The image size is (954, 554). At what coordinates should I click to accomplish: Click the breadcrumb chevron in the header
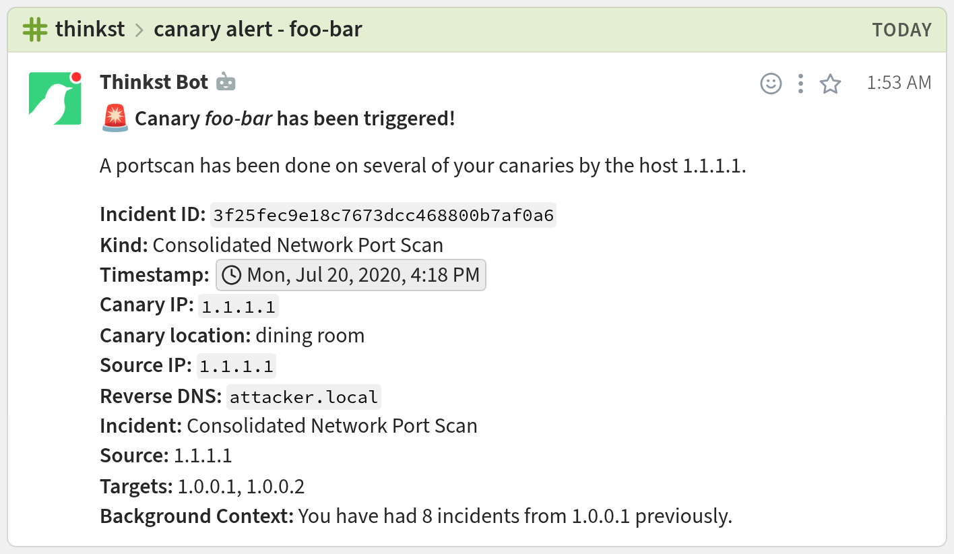139,30
